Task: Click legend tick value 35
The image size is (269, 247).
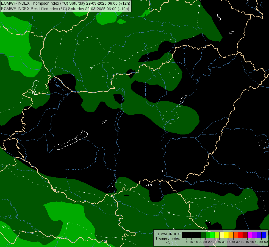Action: click(x=233, y=242)
